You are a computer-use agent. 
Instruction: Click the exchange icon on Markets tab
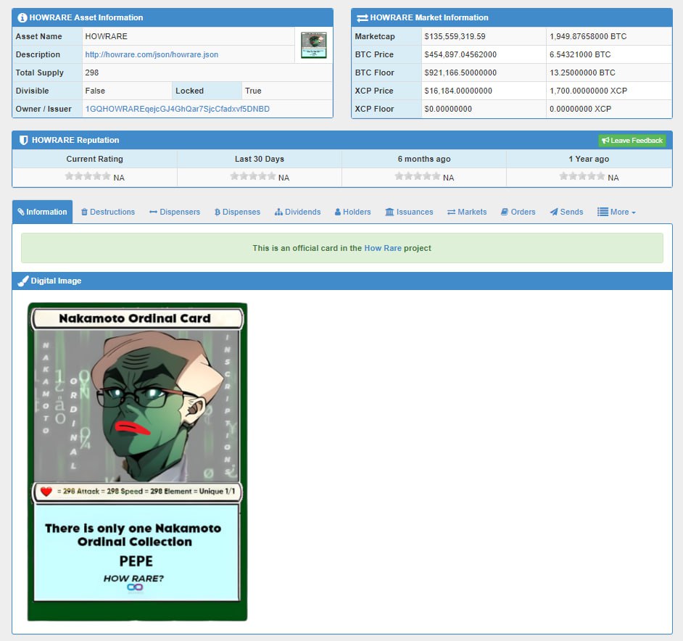tap(451, 212)
